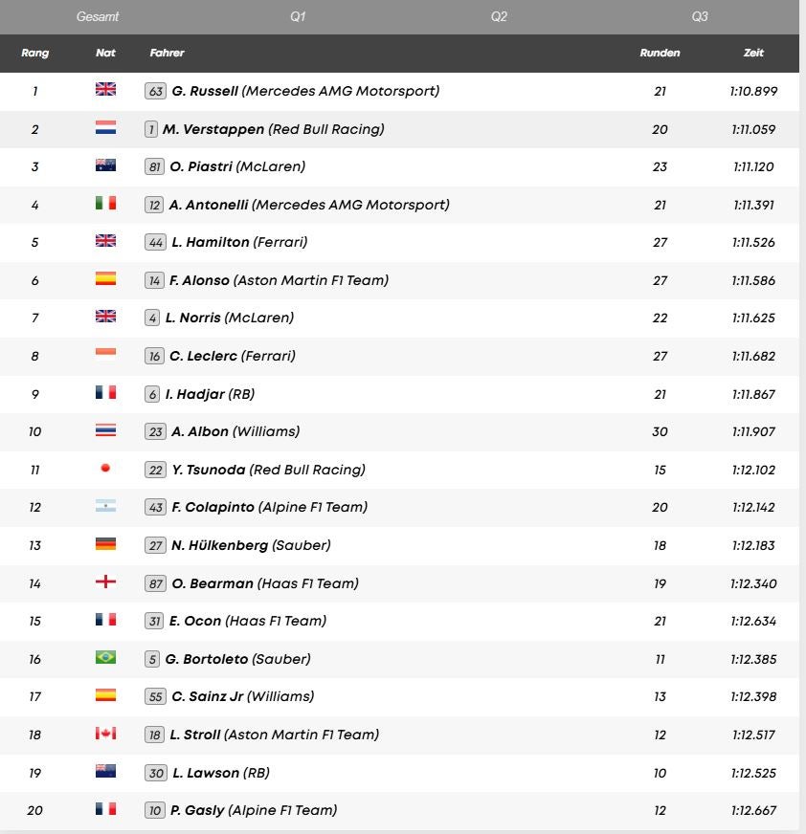Image resolution: width=806 pixels, height=834 pixels.
Task: Click the Dutch flag beside M. Verstappen
Action: coord(105,128)
